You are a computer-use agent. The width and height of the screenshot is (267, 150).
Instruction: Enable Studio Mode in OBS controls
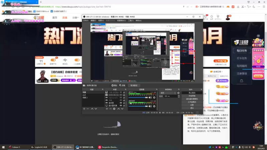tap(192, 102)
